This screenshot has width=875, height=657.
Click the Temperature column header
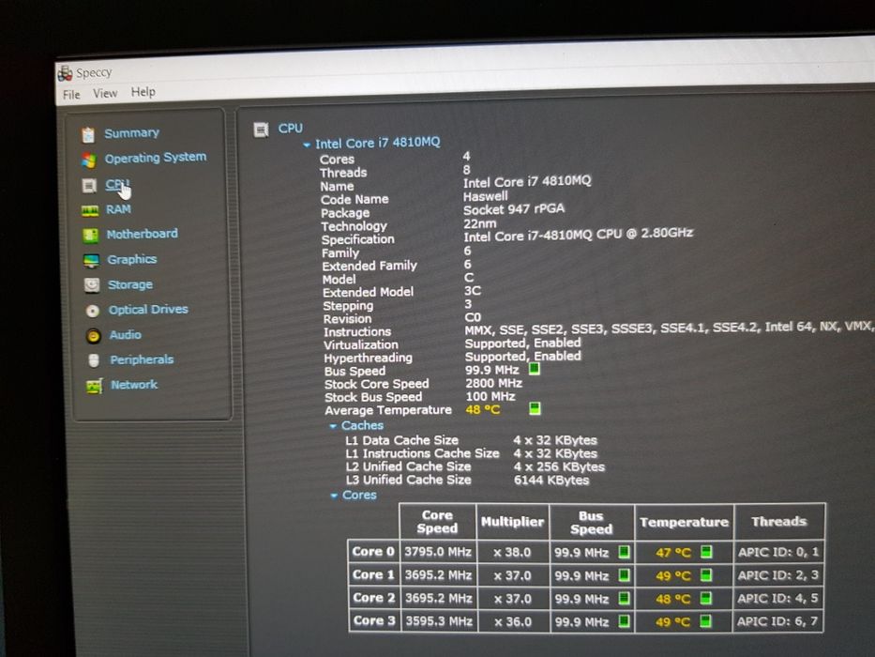pyautogui.click(x=685, y=522)
